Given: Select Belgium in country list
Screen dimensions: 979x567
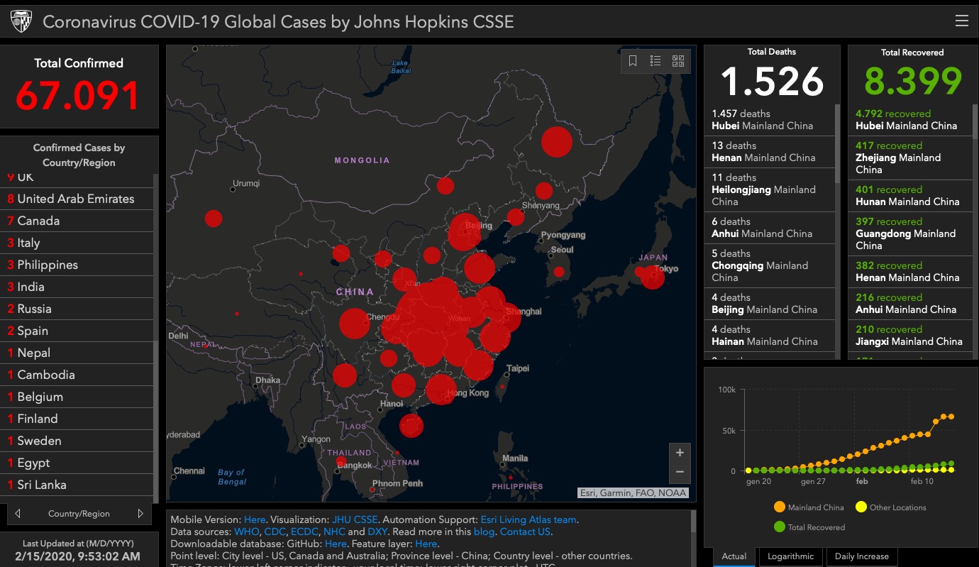Looking at the screenshot, I should tap(77, 397).
